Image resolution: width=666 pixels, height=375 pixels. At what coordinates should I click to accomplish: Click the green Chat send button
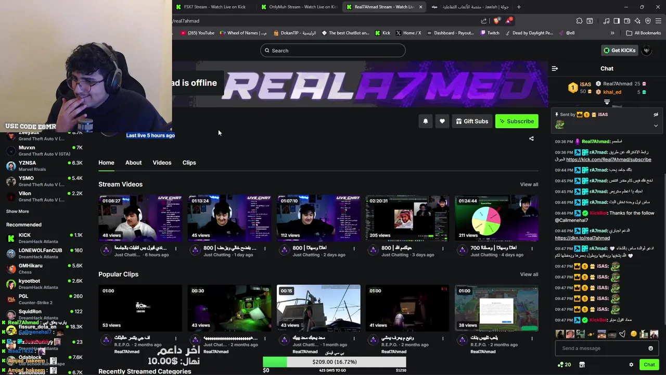click(x=649, y=365)
